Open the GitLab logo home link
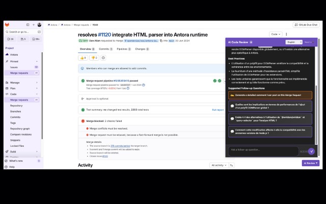 (x=7, y=25)
